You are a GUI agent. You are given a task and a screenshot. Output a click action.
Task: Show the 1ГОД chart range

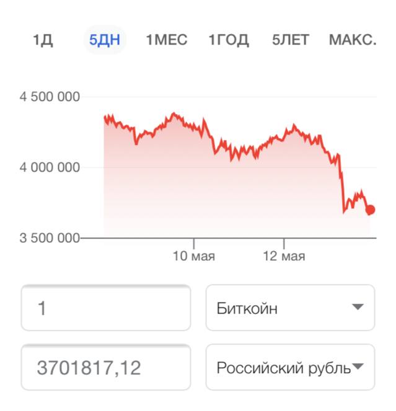click(x=229, y=40)
